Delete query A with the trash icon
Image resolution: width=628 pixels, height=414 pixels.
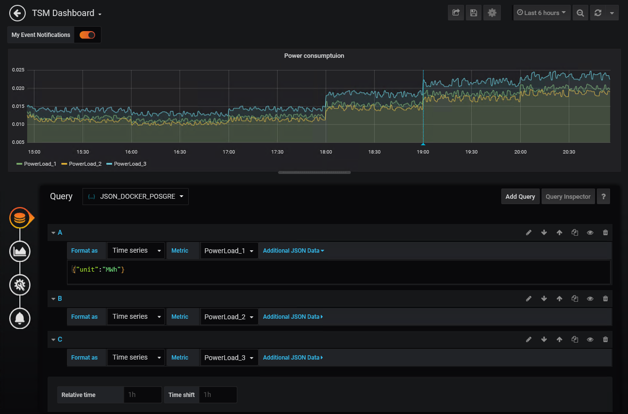point(605,233)
